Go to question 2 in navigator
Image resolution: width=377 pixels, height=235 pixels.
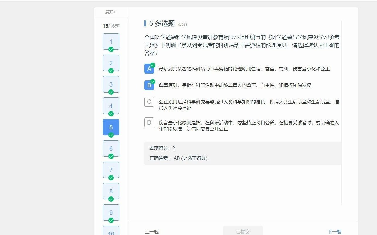[111, 63]
